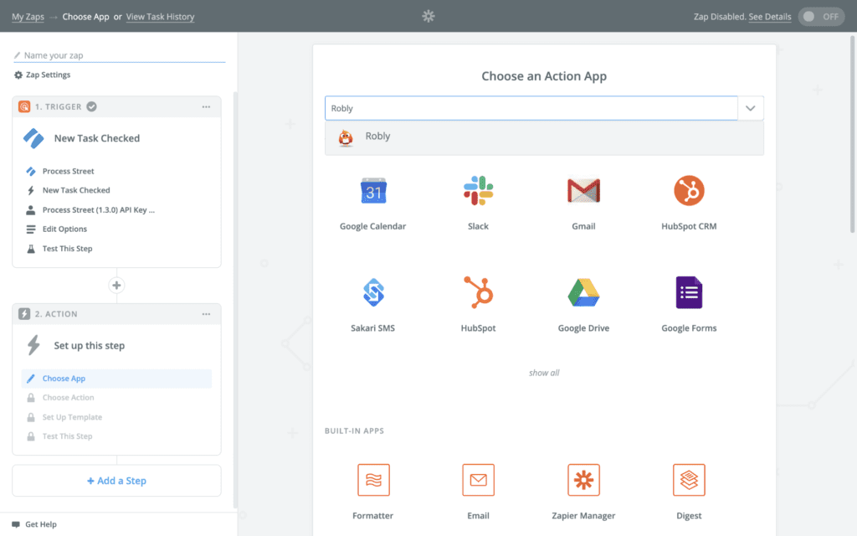
Task: Toggle the Zap ON/OFF switch
Action: tap(820, 17)
